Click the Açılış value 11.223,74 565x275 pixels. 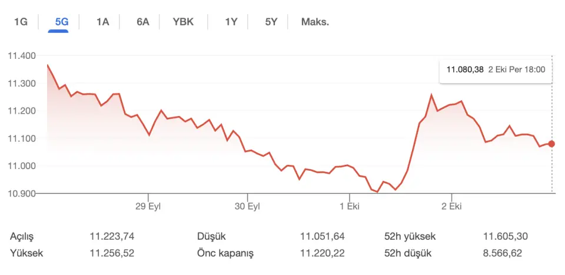click(x=112, y=237)
